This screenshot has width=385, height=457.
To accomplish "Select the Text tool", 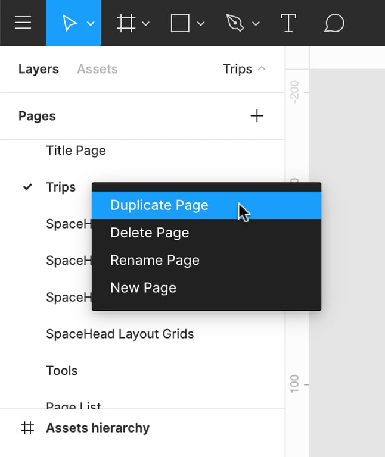I will click(x=288, y=23).
